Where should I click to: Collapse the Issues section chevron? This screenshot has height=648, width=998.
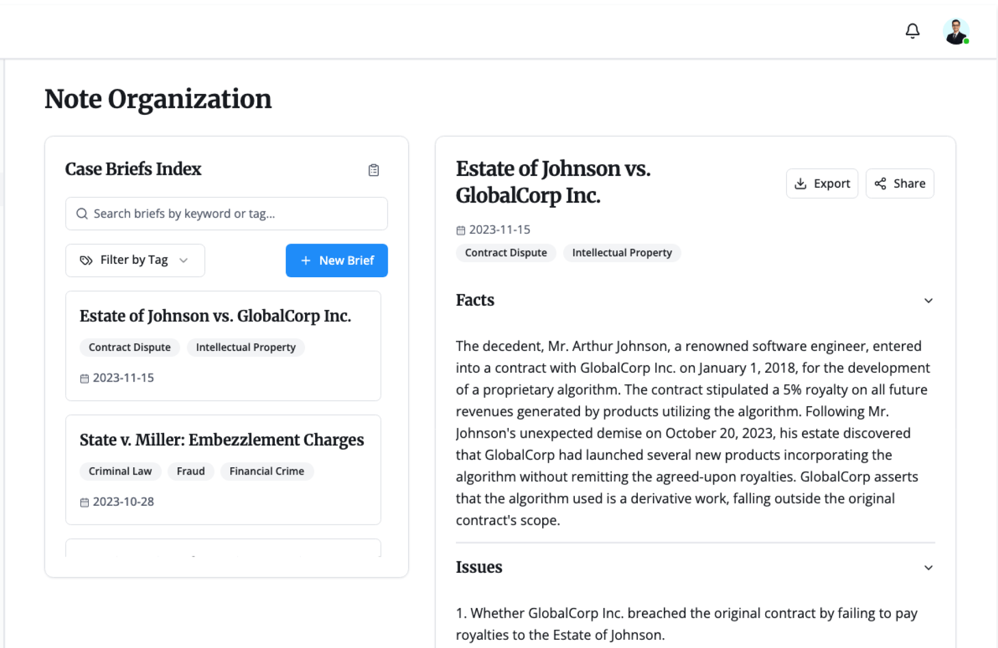(x=928, y=568)
